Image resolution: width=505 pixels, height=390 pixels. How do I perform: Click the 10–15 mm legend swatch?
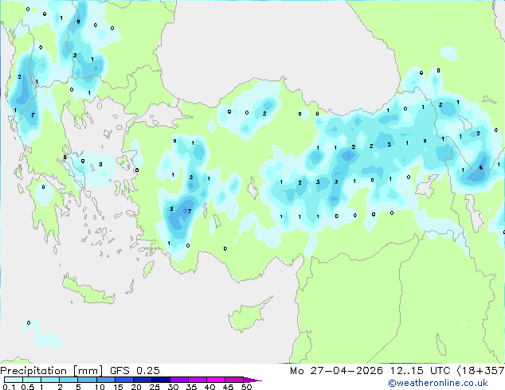106,380
